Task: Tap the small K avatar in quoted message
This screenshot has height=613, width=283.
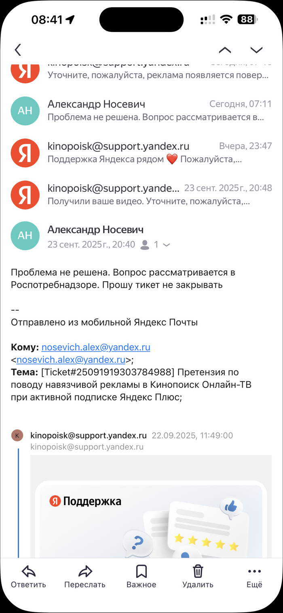Action: pyautogui.click(x=17, y=435)
